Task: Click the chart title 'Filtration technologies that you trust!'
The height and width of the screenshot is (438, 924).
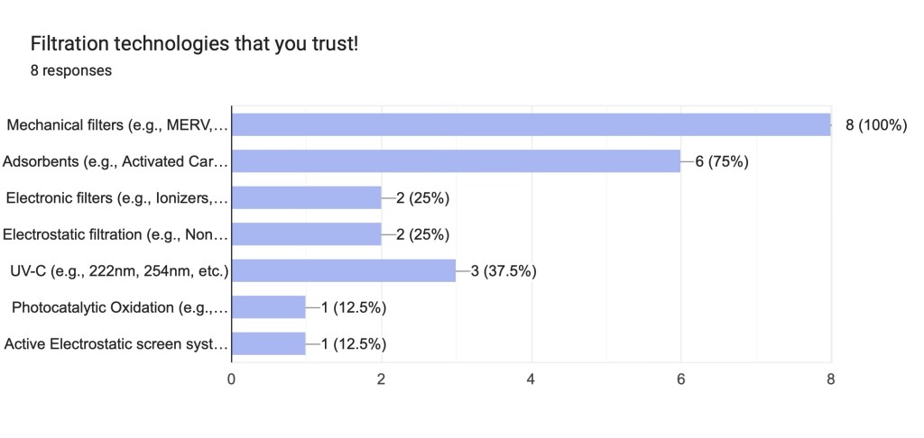Action: click(194, 43)
